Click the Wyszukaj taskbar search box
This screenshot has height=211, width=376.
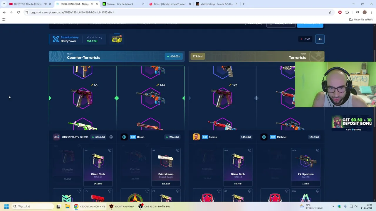[x=32, y=206]
